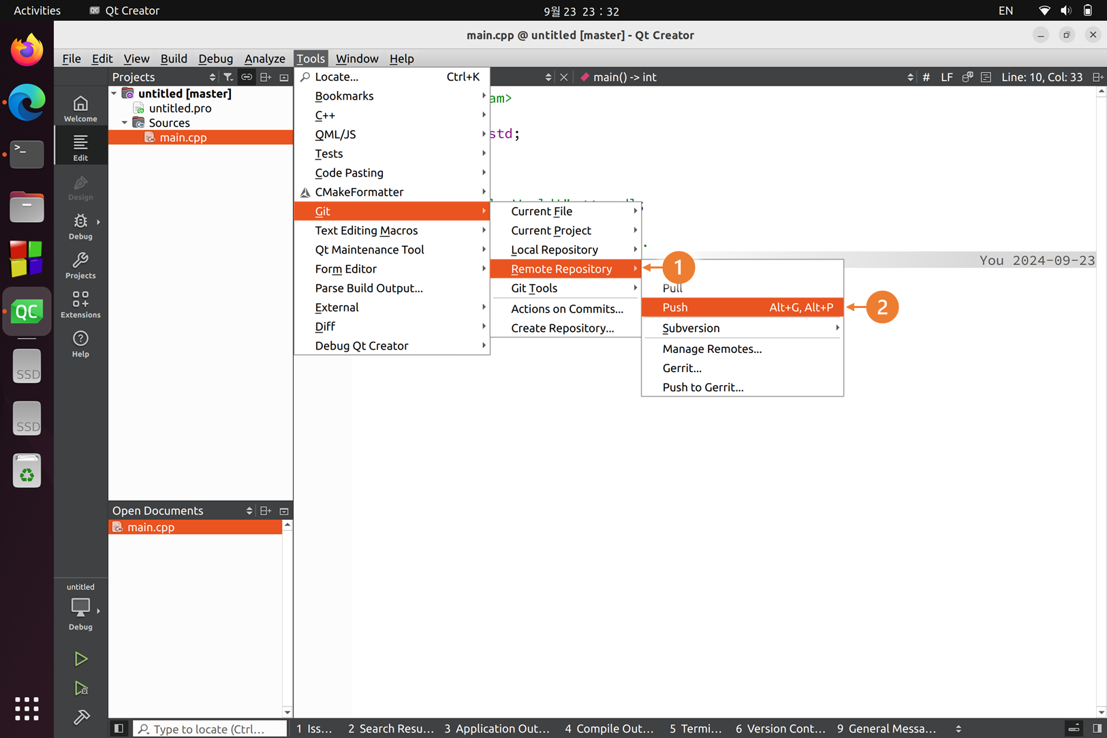Open the untitled Debug kit selector
Viewport: 1107px width, 738px height.
[80, 606]
